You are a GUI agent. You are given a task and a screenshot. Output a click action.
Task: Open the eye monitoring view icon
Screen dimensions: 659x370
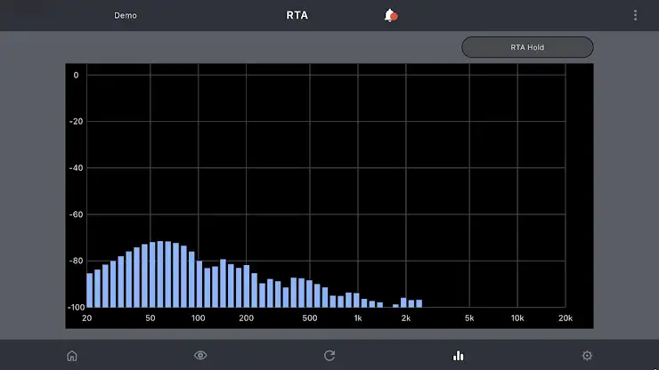pos(200,355)
